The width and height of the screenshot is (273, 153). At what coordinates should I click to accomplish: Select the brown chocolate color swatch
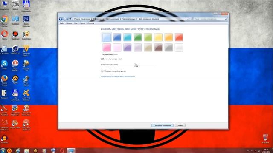(158, 47)
